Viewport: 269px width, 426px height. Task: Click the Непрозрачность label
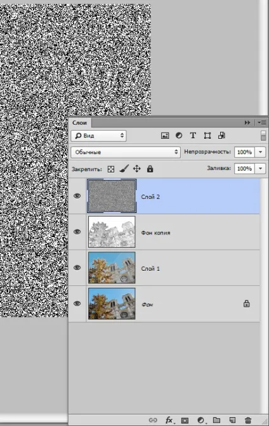coord(207,152)
